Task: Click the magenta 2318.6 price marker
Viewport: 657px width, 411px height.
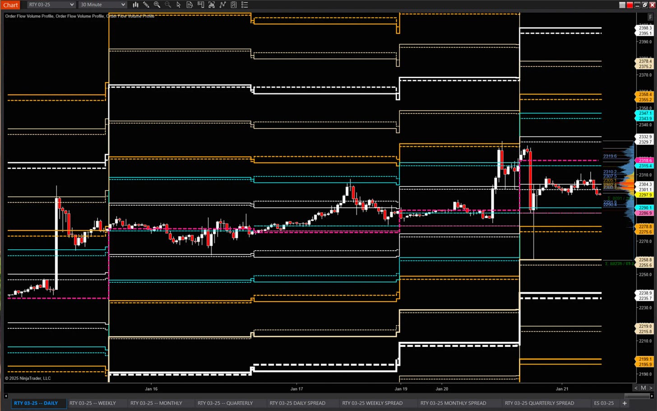Action: click(x=644, y=160)
